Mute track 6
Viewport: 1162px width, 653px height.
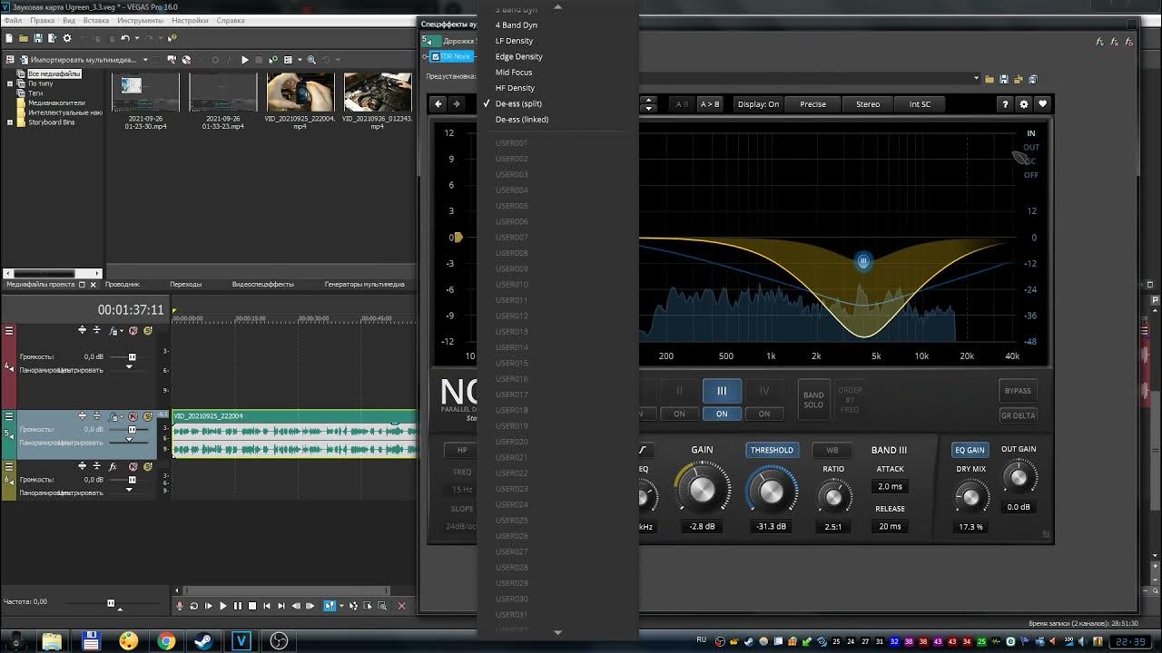coord(133,467)
